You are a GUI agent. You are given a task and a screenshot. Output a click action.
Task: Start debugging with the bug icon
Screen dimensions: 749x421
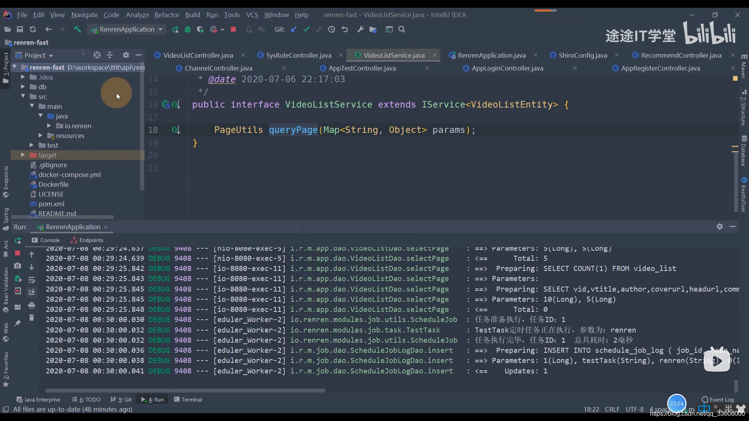(x=188, y=29)
